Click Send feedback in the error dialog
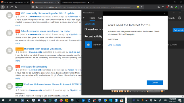The width and height of the screenshot is (184, 103). [x=114, y=45]
